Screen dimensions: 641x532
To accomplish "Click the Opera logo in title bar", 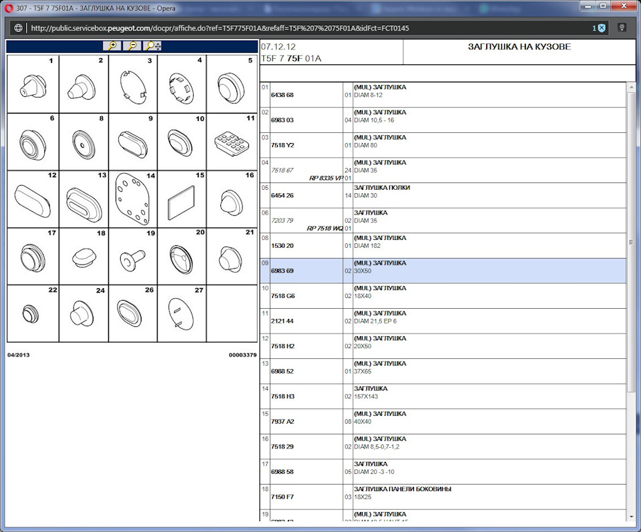I will 9,8.
